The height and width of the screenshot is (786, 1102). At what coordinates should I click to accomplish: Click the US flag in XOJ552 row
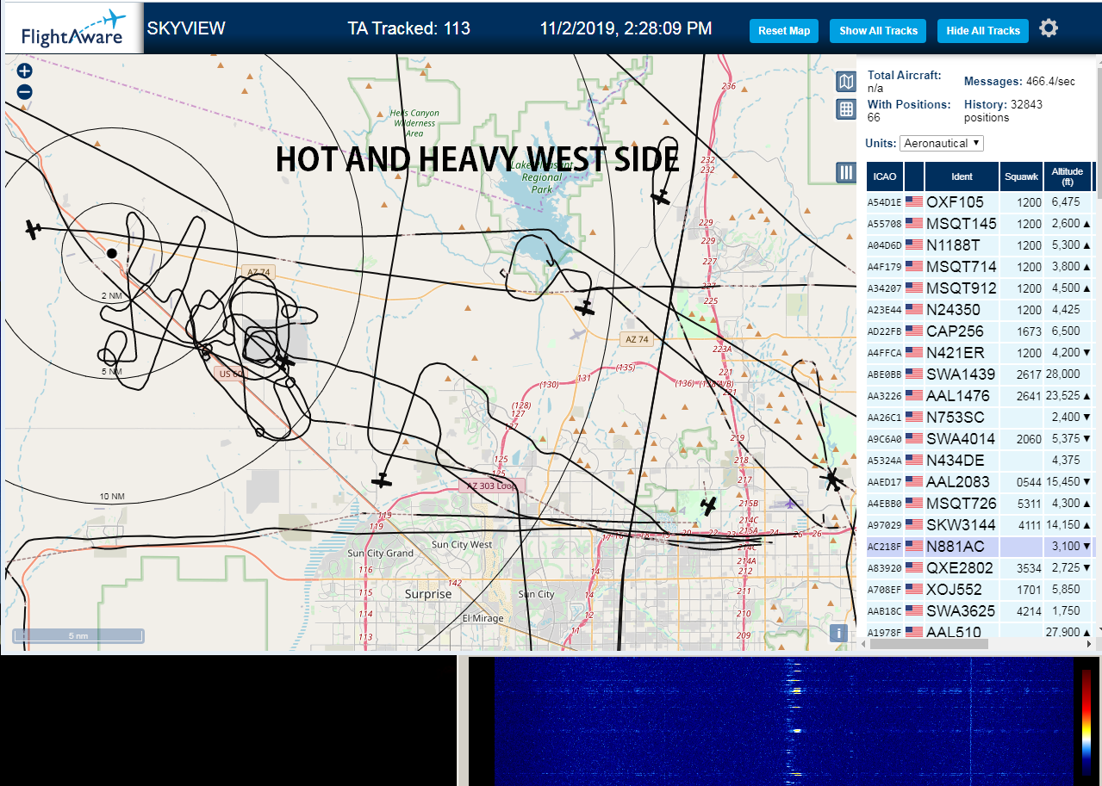pyautogui.click(x=913, y=590)
